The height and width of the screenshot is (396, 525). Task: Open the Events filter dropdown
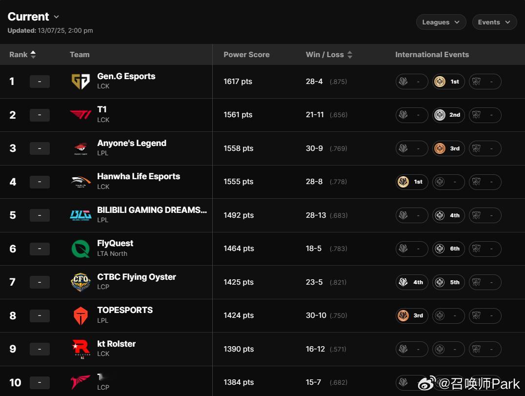click(494, 22)
